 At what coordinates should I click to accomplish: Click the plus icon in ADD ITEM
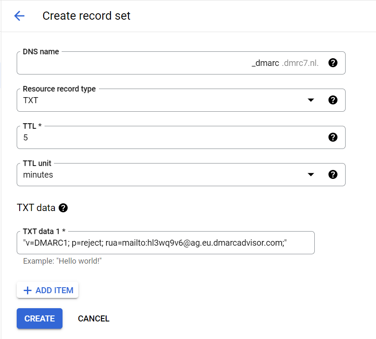[27, 290]
